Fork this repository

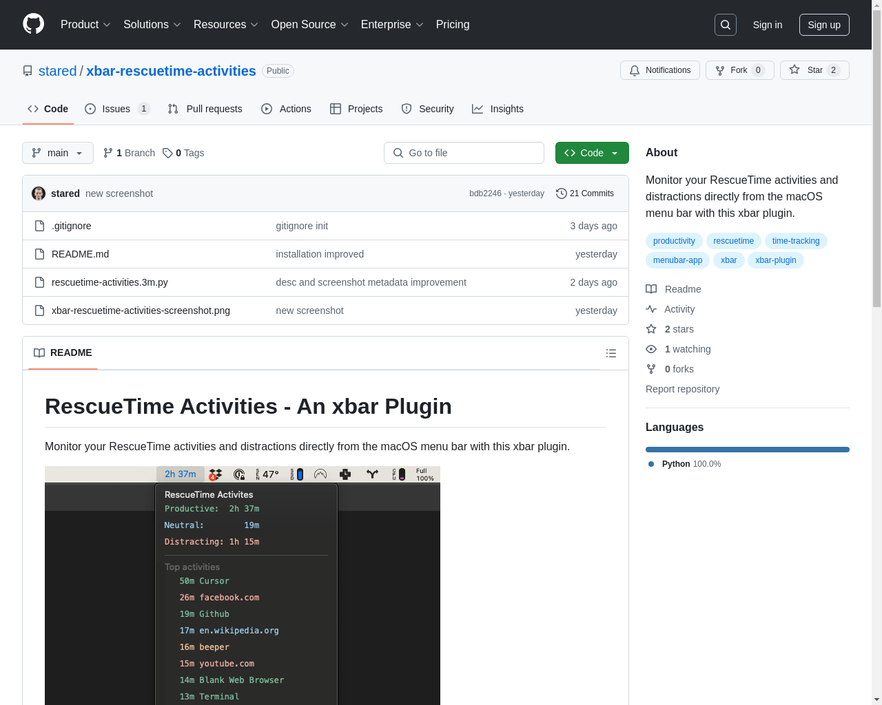pyautogui.click(x=739, y=70)
